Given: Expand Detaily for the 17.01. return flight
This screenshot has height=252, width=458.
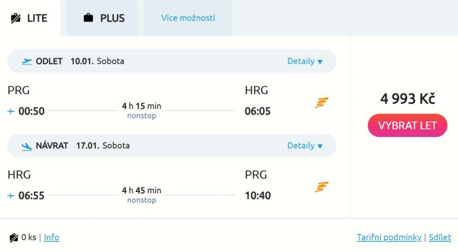Looking at the screenshot, I should [x=305, y=146].
